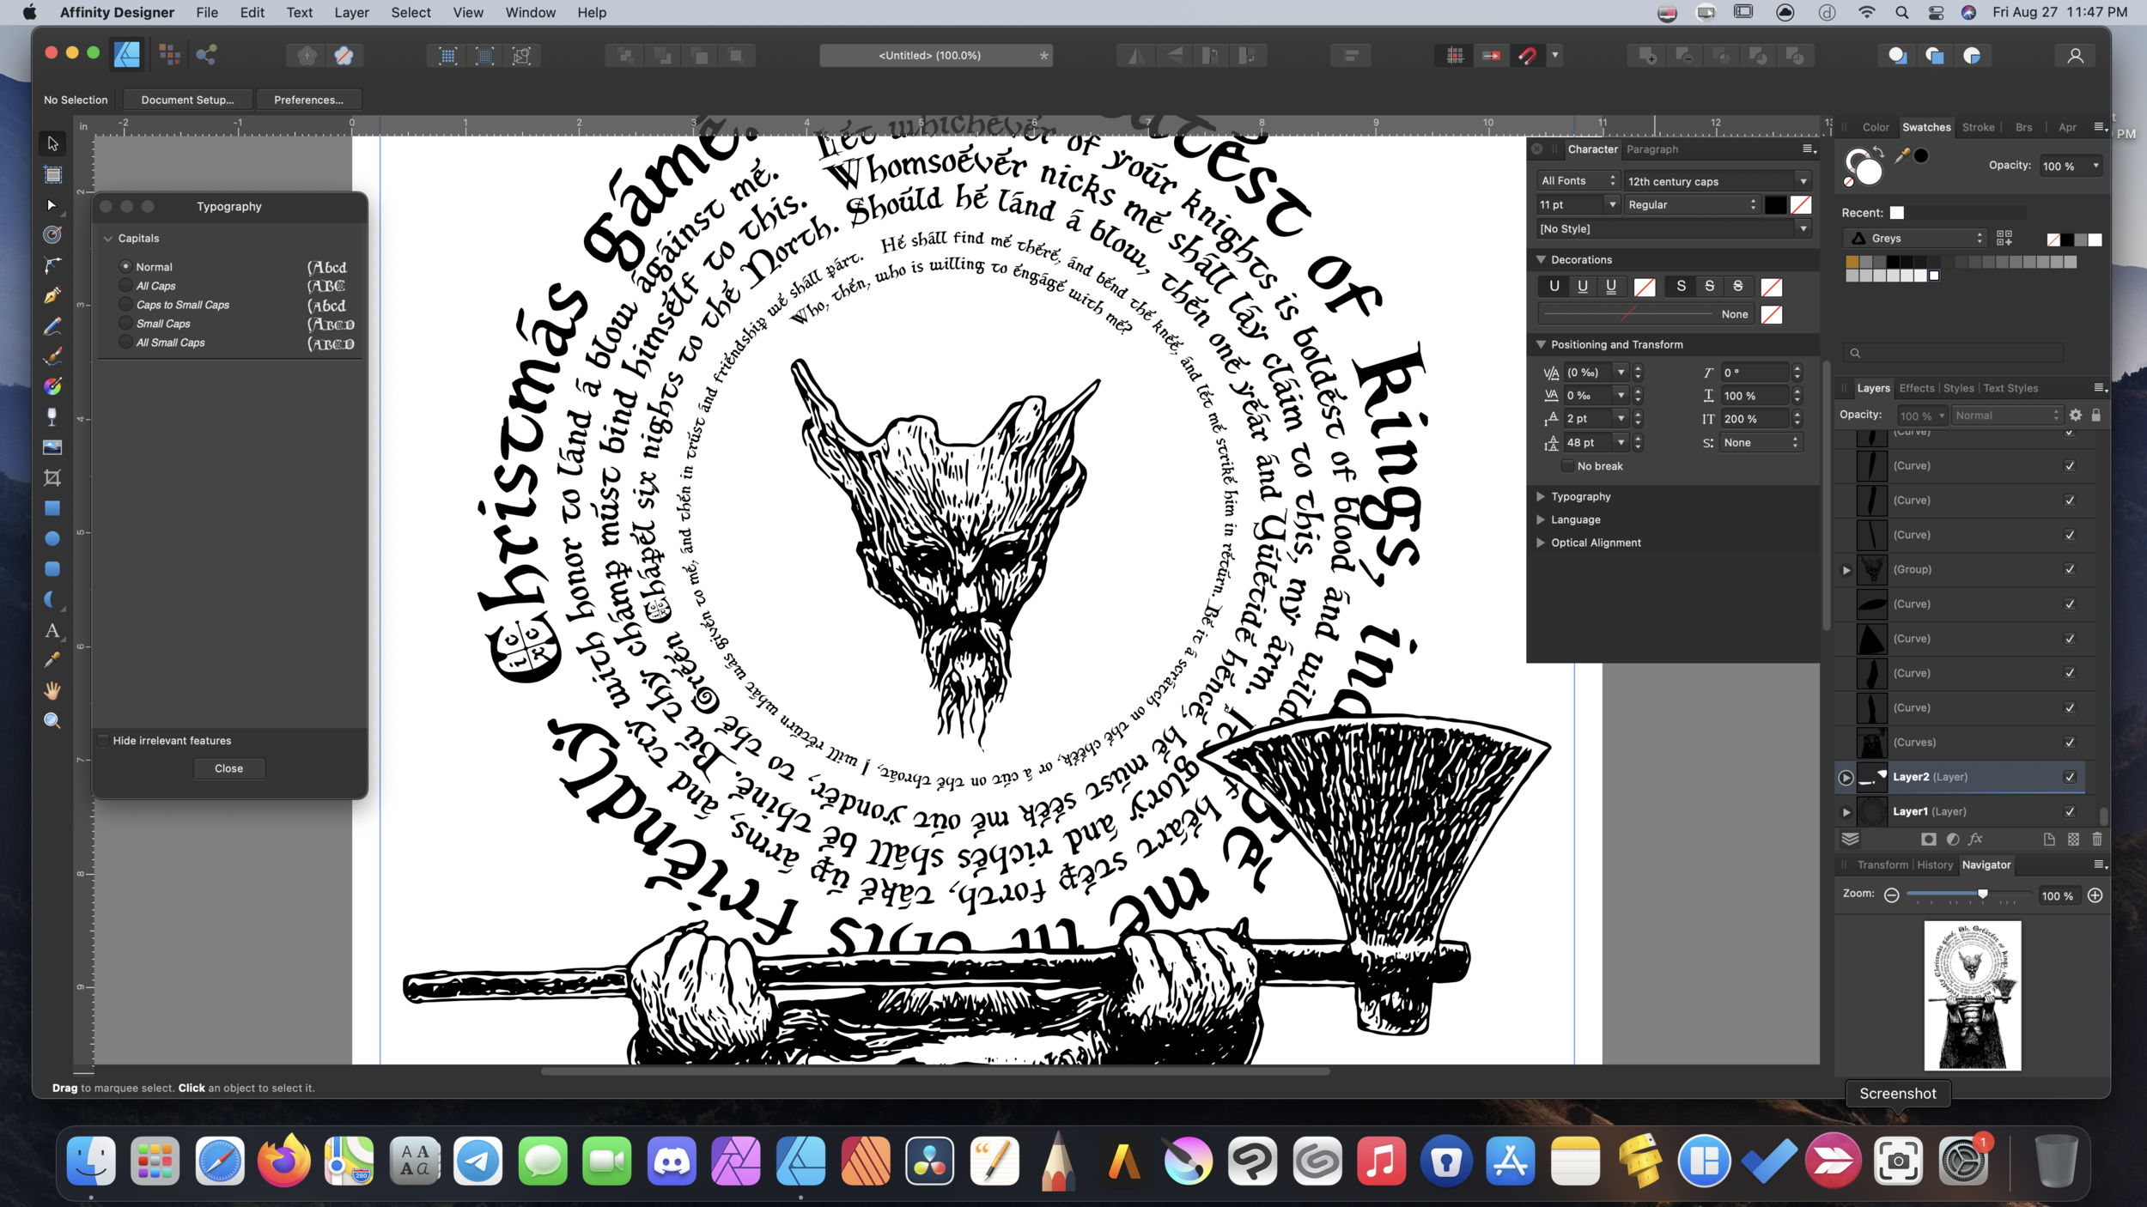Image resolution: width=2147 pixels, height=1207 pixels.
Task: Select the All Caps radio button
Action: [x=126, y=286]
